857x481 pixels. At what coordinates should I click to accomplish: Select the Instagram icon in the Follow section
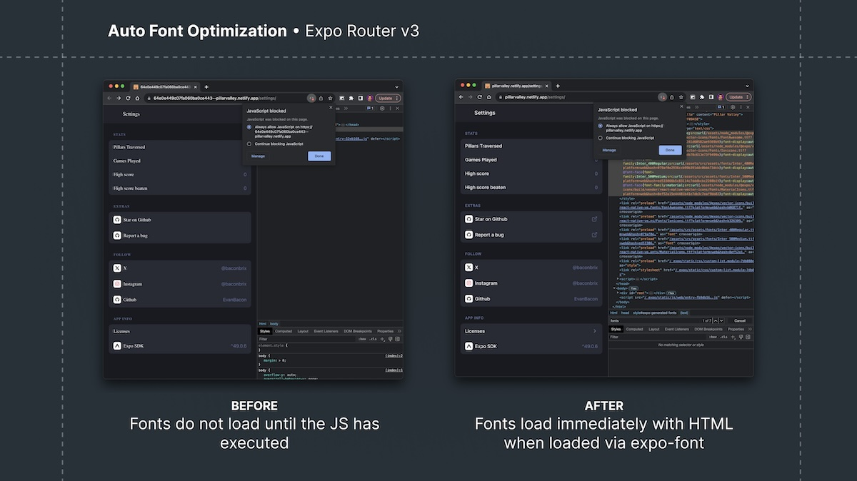click(x=116, y=283)
